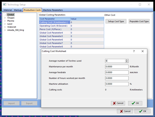
Task: Maximize the Technology Setup window
Action: coord(140,4)
